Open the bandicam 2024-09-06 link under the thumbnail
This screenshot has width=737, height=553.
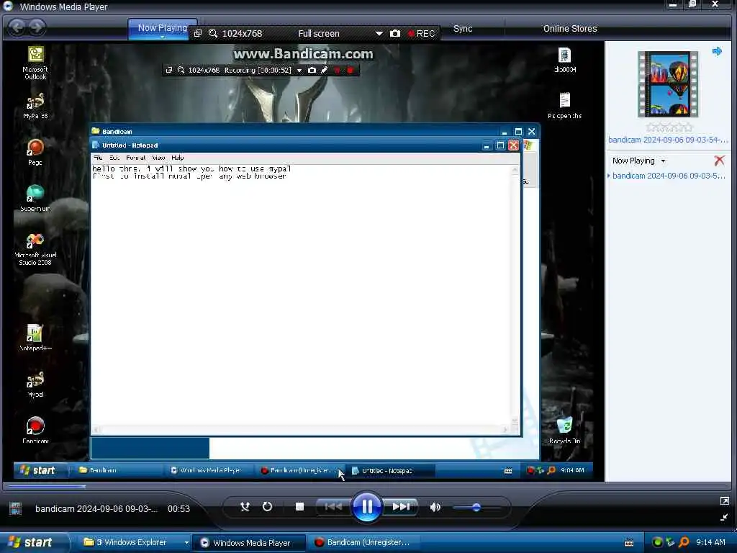[667, 140]
